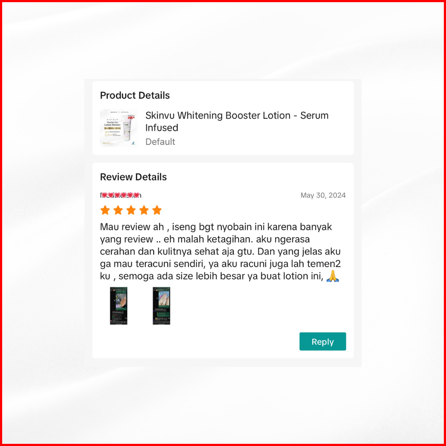Open the second review screenshot thumbnail

click(161, 306)
